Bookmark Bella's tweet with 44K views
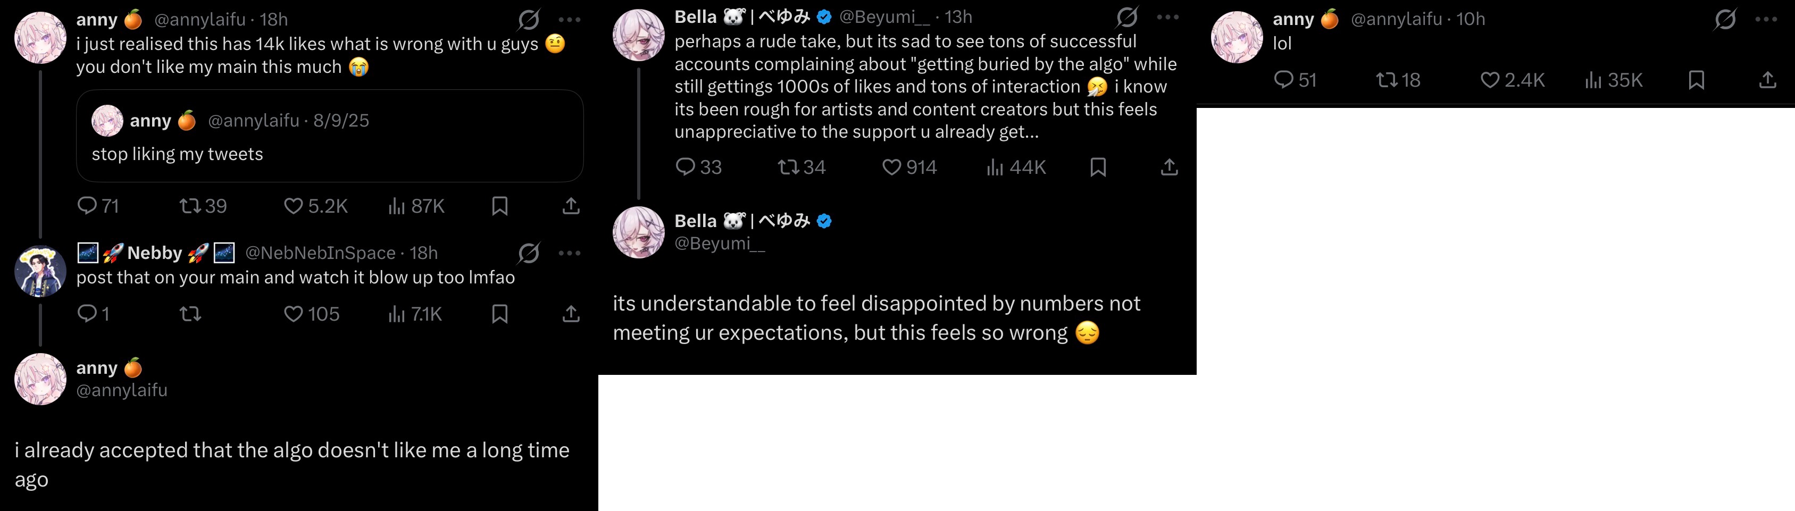1795x511 pixels. point(1098,167)
